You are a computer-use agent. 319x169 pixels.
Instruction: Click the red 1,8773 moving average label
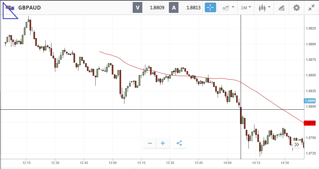tap(310, 123)
